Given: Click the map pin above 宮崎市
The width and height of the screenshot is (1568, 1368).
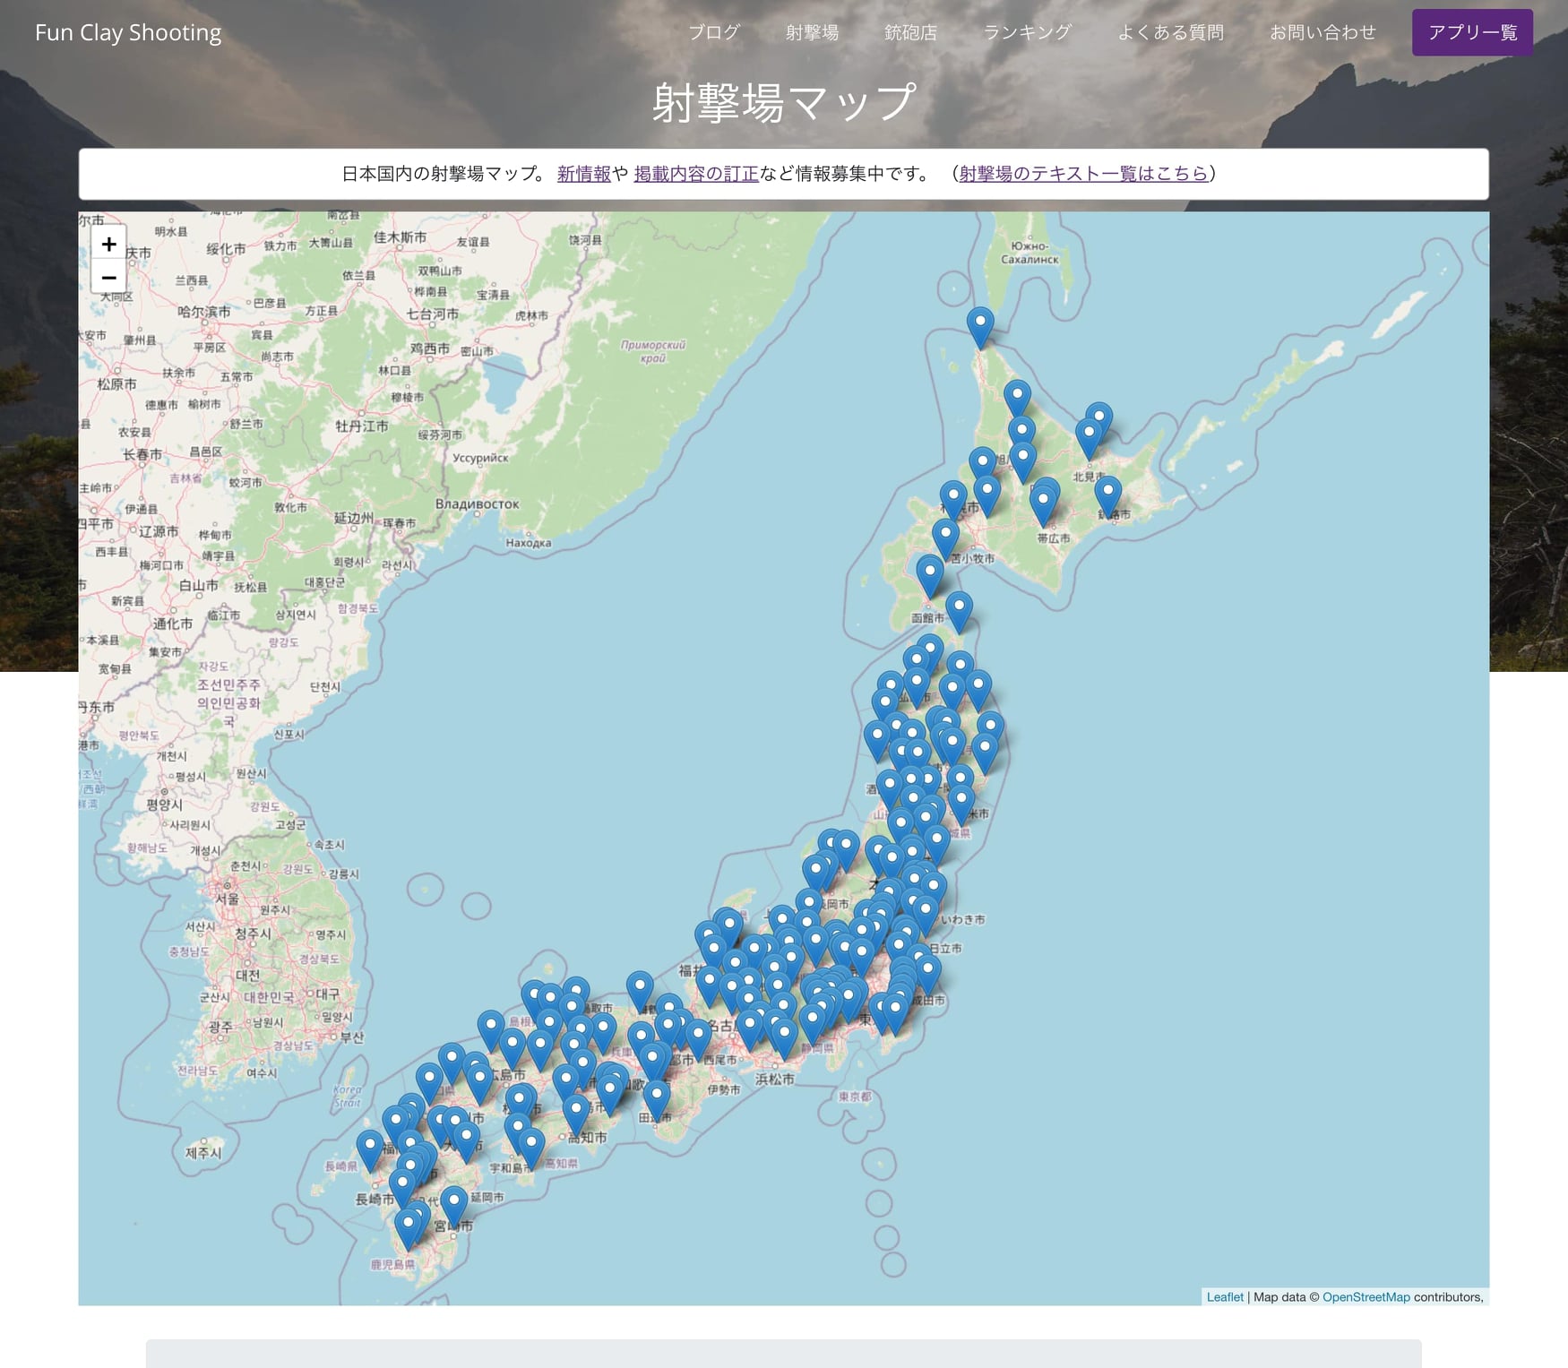Looking at the screenshot, I should (x=454, y=1208).
